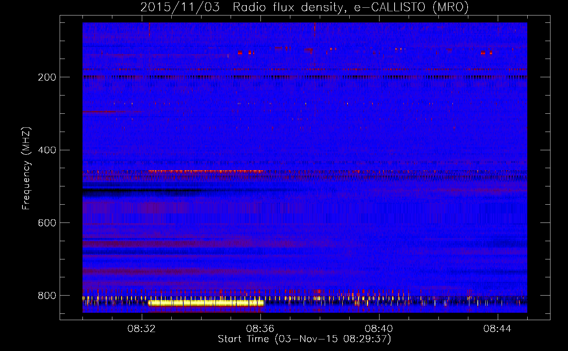Click the 08:32 time tick label
568x351 pixels.
pyautogui.click(x=142, y=329)
